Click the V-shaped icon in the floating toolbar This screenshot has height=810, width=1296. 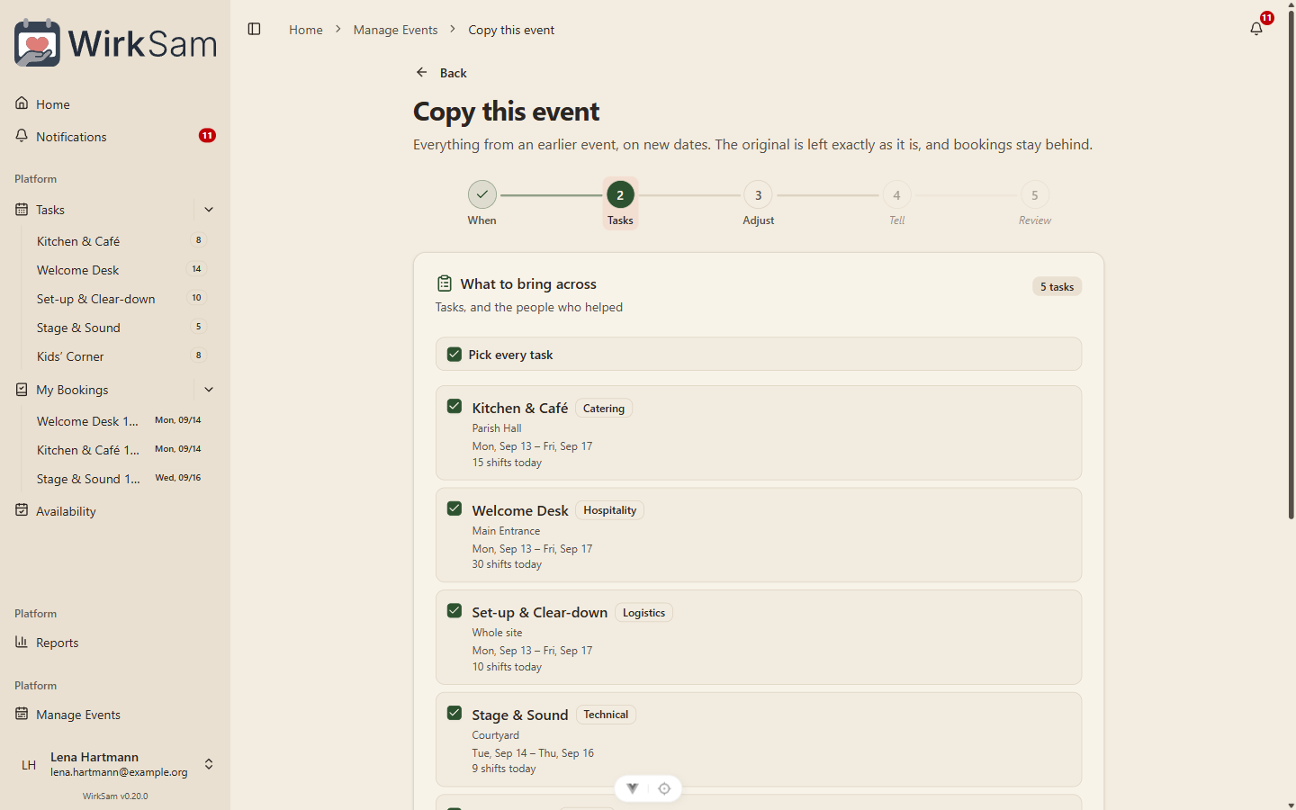click(633, 788)
